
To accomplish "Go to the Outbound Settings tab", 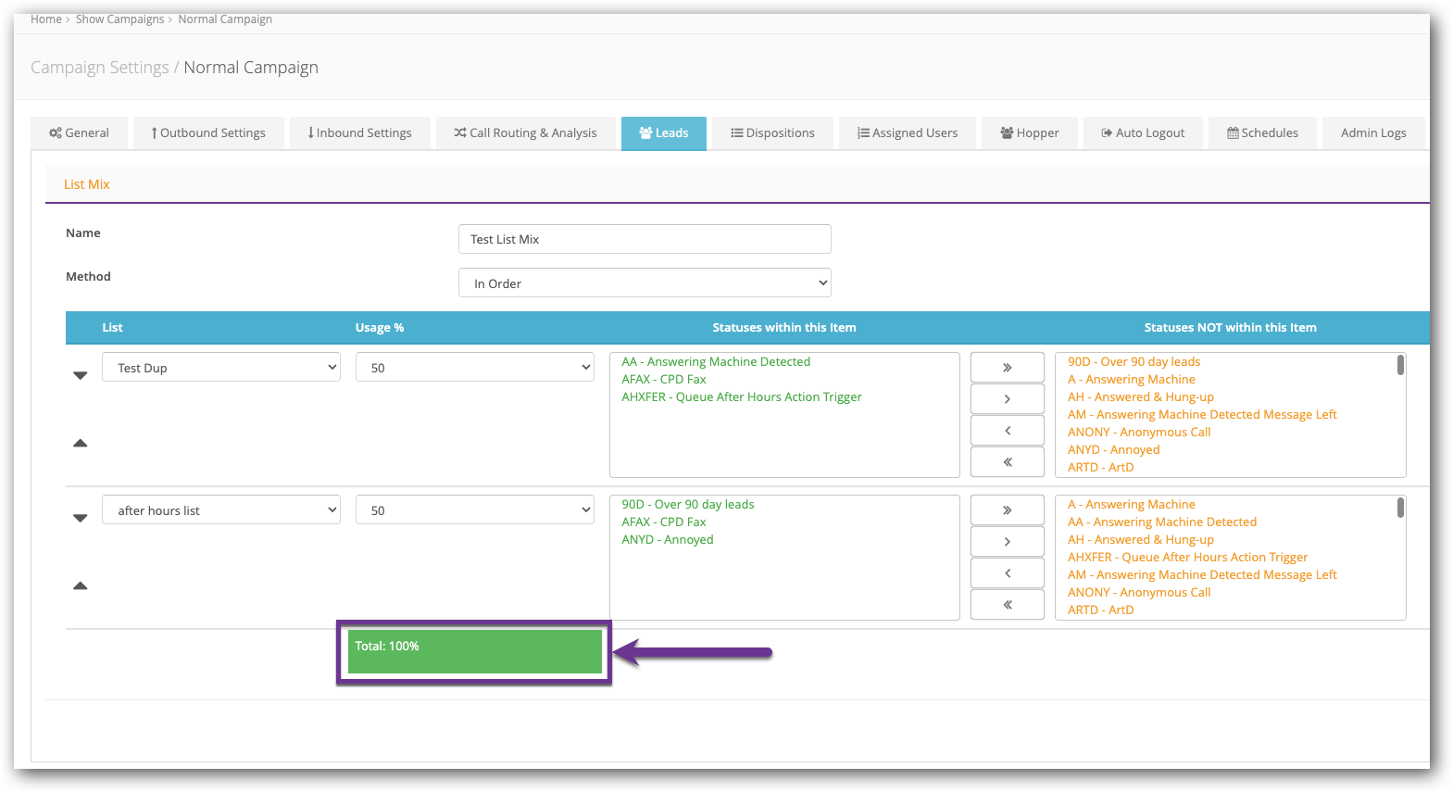I will click(x=208, y=133).
